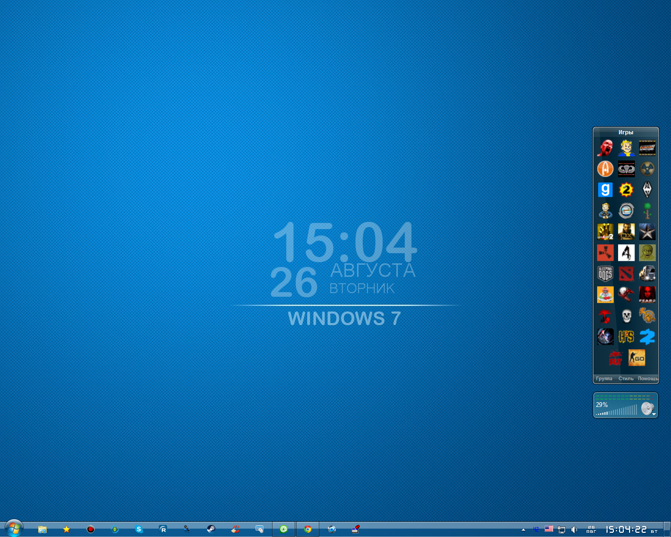Show hidden system tray icons
This screenshot has height=537, width=671.
(523, 530)
